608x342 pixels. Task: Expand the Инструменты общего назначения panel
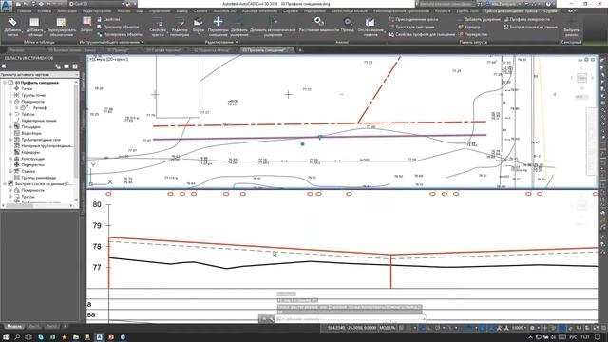pos(111,42)
